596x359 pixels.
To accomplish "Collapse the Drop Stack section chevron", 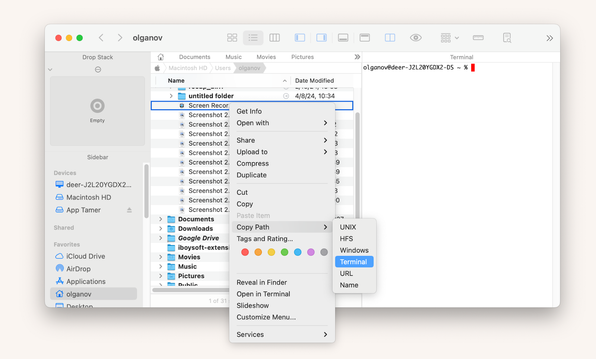I will pos(50,69).
